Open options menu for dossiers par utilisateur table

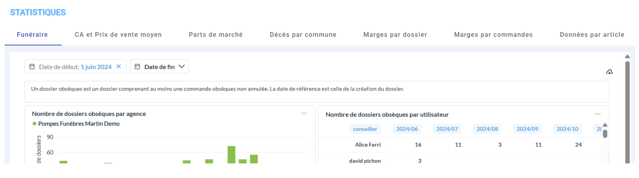point(598,114)
